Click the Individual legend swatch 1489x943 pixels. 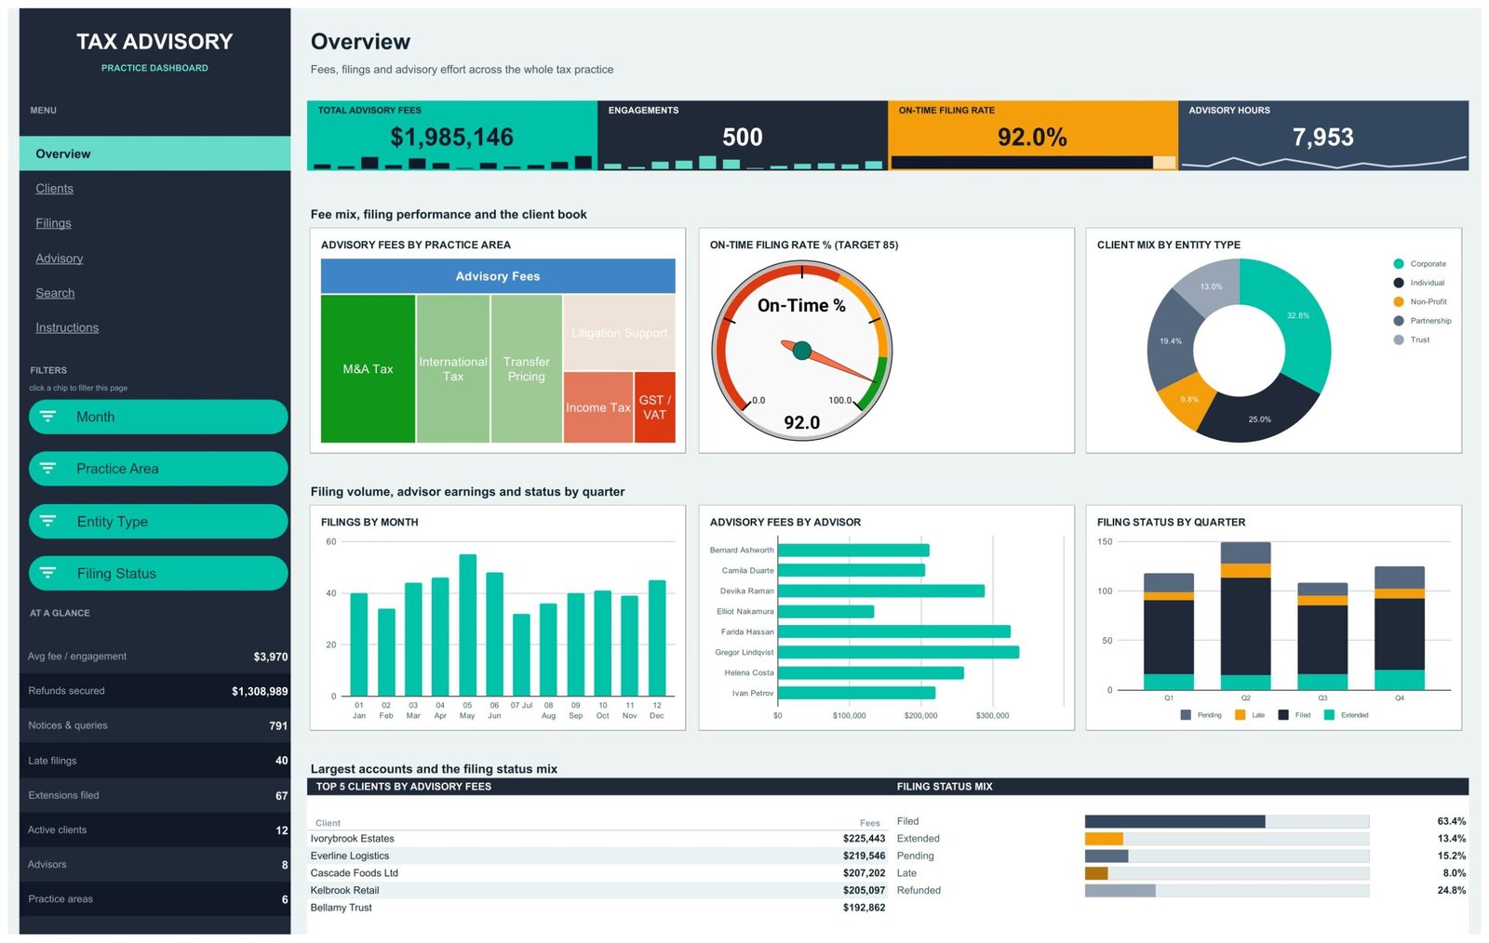(x=1398, y=283)
